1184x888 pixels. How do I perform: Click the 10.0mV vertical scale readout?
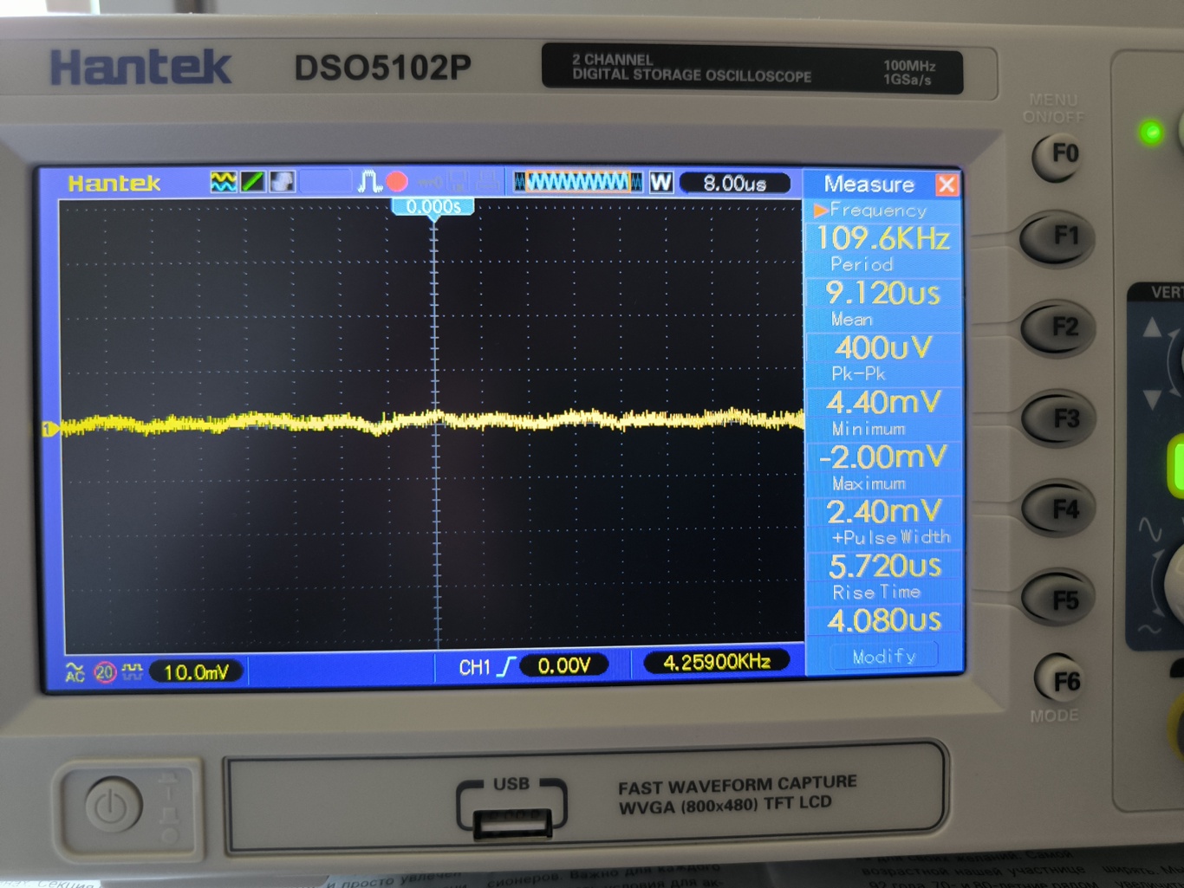[x=196, y=672]
